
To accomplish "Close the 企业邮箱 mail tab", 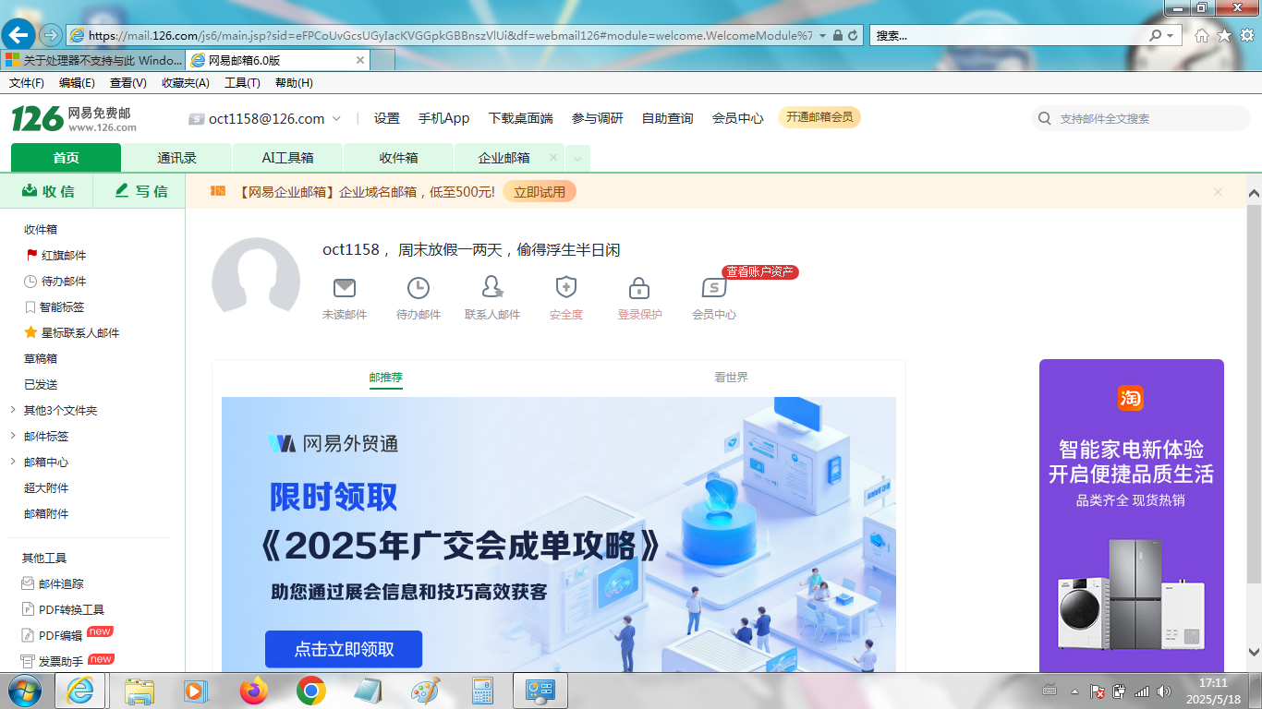I will [x=553, y=157].
